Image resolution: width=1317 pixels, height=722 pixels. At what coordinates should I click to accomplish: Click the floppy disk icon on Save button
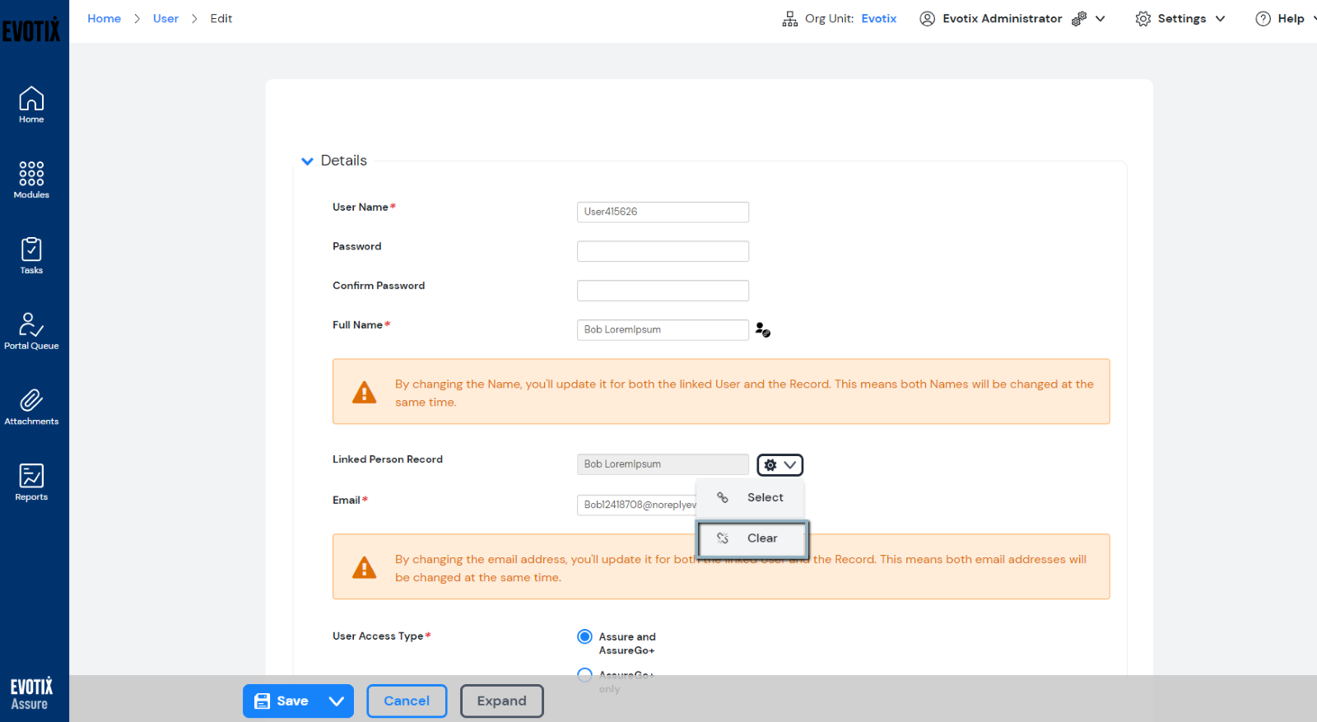click(263, 701)
